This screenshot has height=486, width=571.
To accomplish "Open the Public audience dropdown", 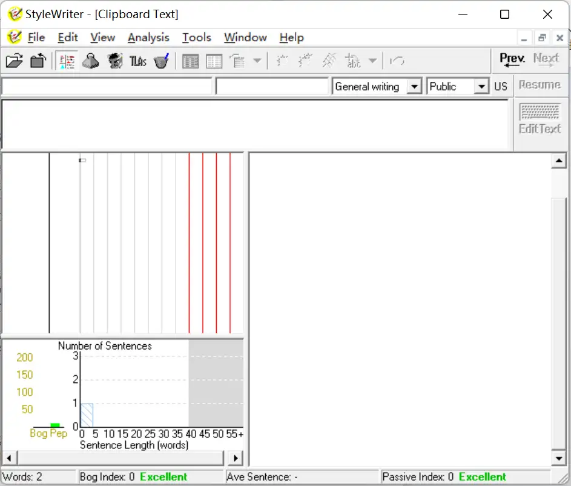I will pyautogui.click(x=481, y=87).
